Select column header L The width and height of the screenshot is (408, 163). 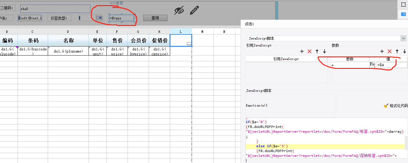(181, 31)
